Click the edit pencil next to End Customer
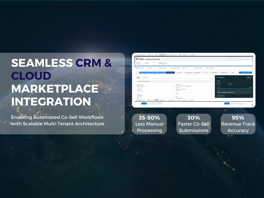Image resolution: width=264 pixels, height=198 pixels. tap(211, 89)
